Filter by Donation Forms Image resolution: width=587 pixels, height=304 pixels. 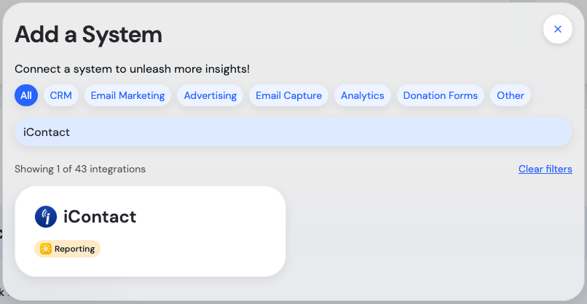coord(440,95)
